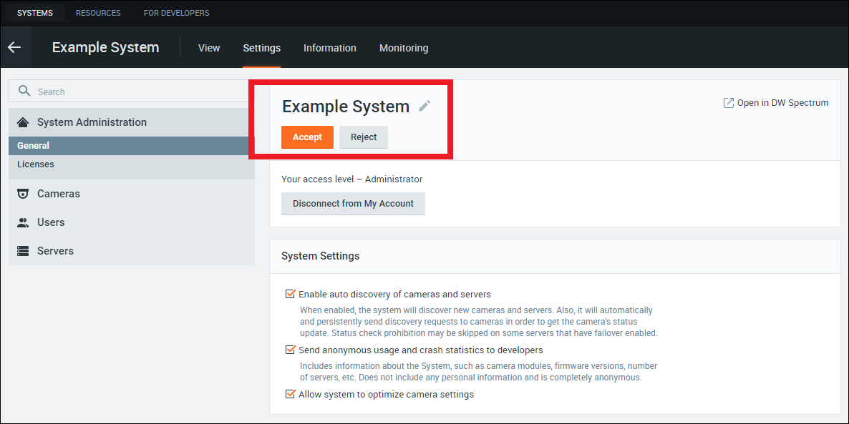
Task: Select Licenses in the sidebar
Action: (x=36, y=164)
